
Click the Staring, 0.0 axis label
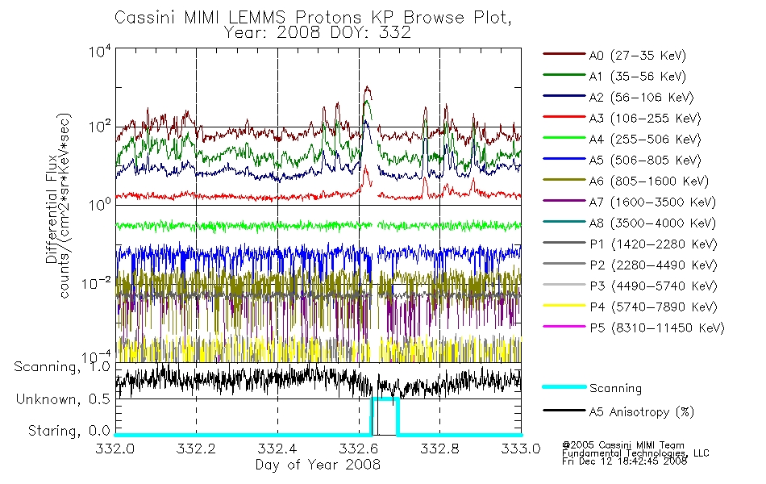click(x=69, y=431)
